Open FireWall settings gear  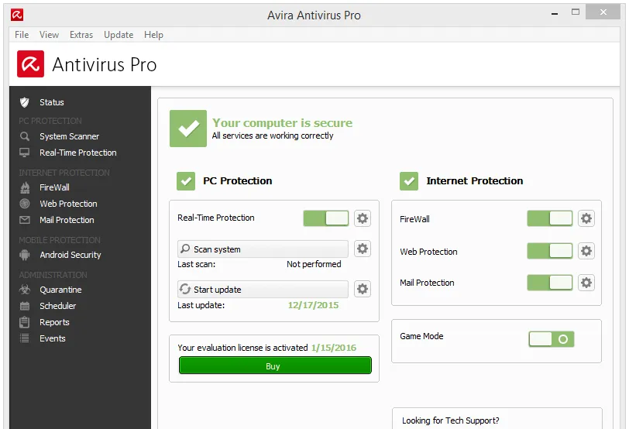[586, 218]
